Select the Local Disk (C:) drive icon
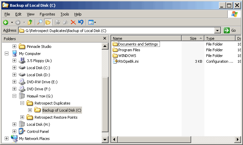Viewport: 243px width, 145px height. pyautogui.click(x=22, y=67)
